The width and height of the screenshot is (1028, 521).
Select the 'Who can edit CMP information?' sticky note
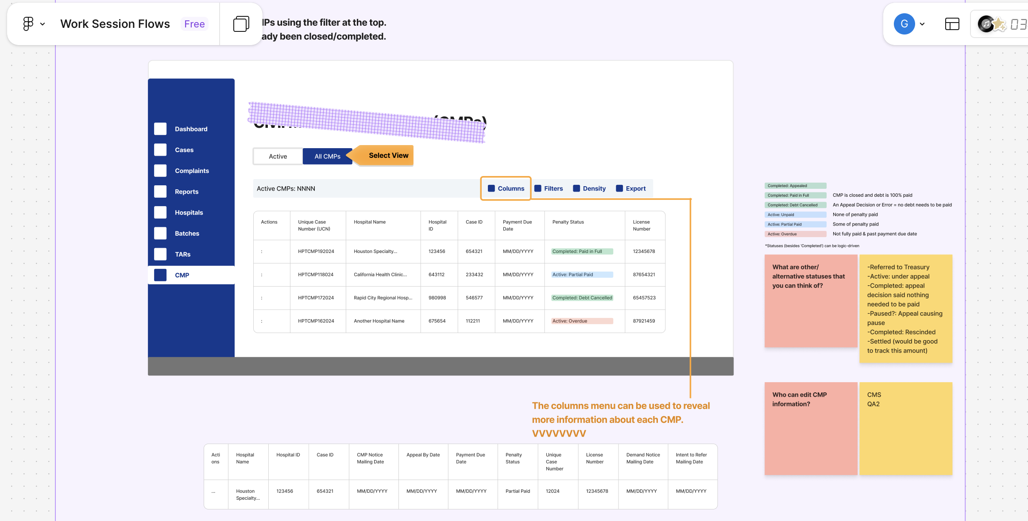[810, 428]
